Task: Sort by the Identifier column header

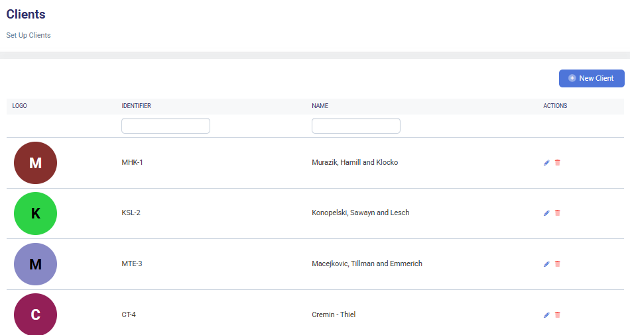Action: click(136, 106)
